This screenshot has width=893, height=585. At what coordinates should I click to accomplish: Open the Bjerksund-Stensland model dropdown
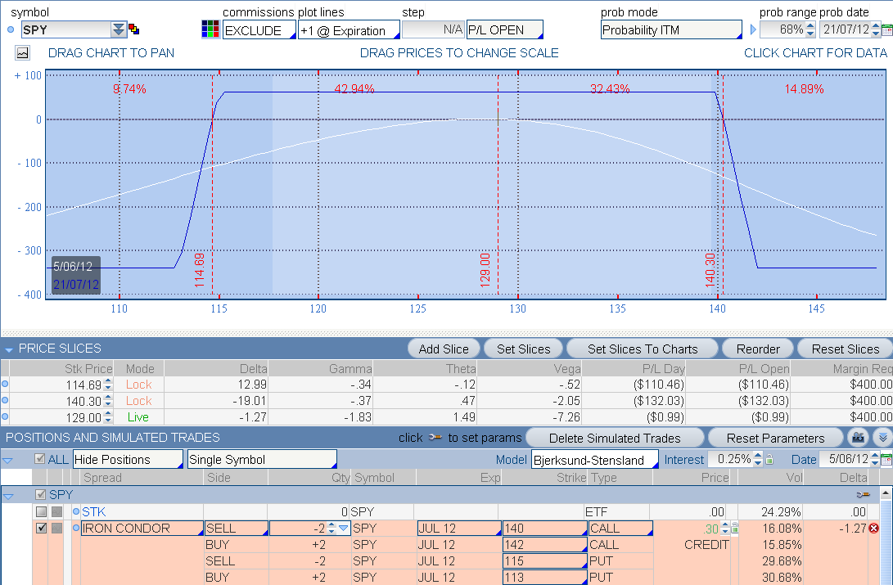(x=594, y=459)
